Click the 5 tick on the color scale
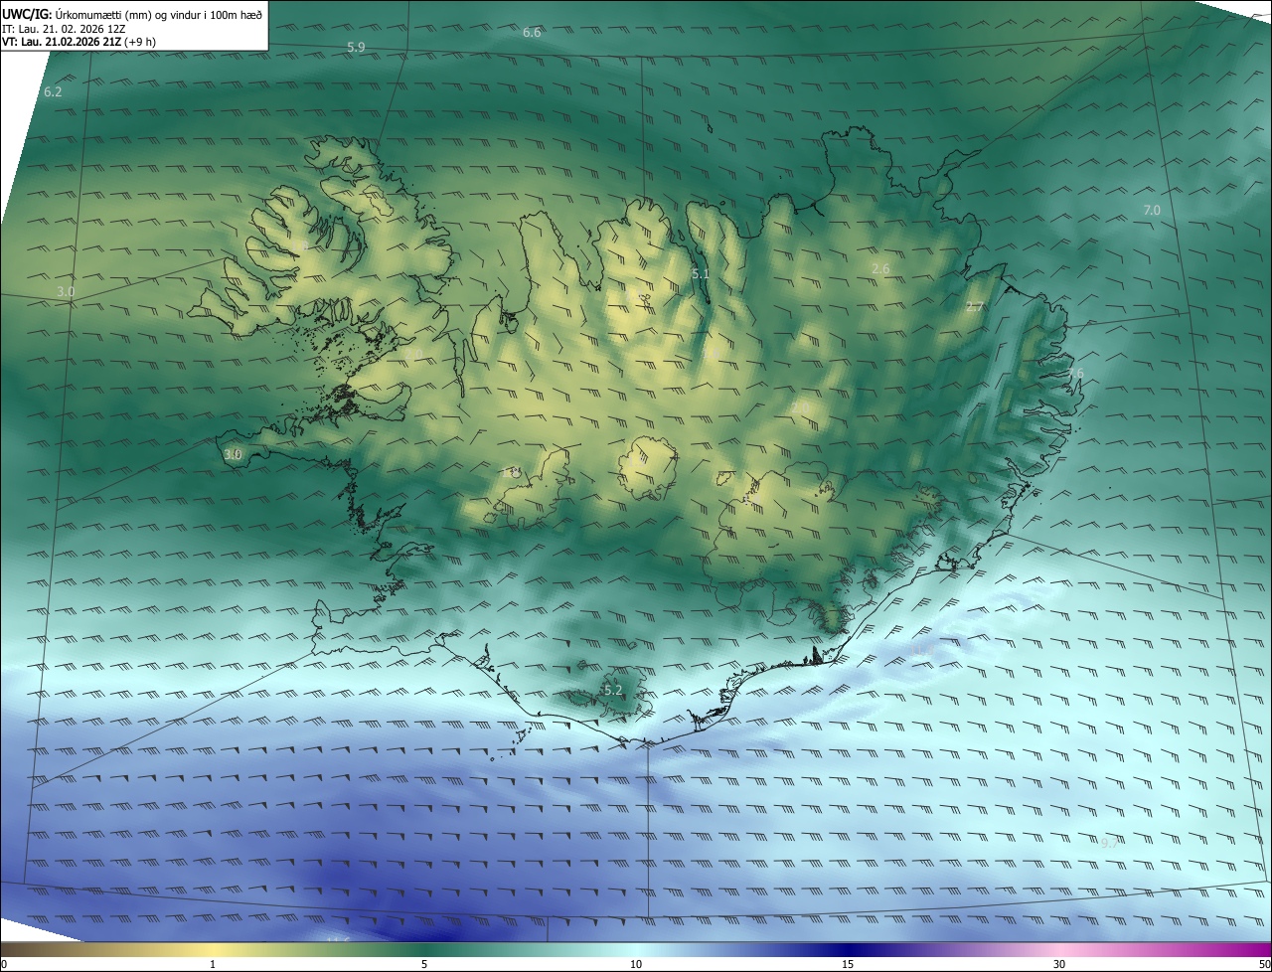This screenshot has width=1272, height=972. (x=424, y=964)
